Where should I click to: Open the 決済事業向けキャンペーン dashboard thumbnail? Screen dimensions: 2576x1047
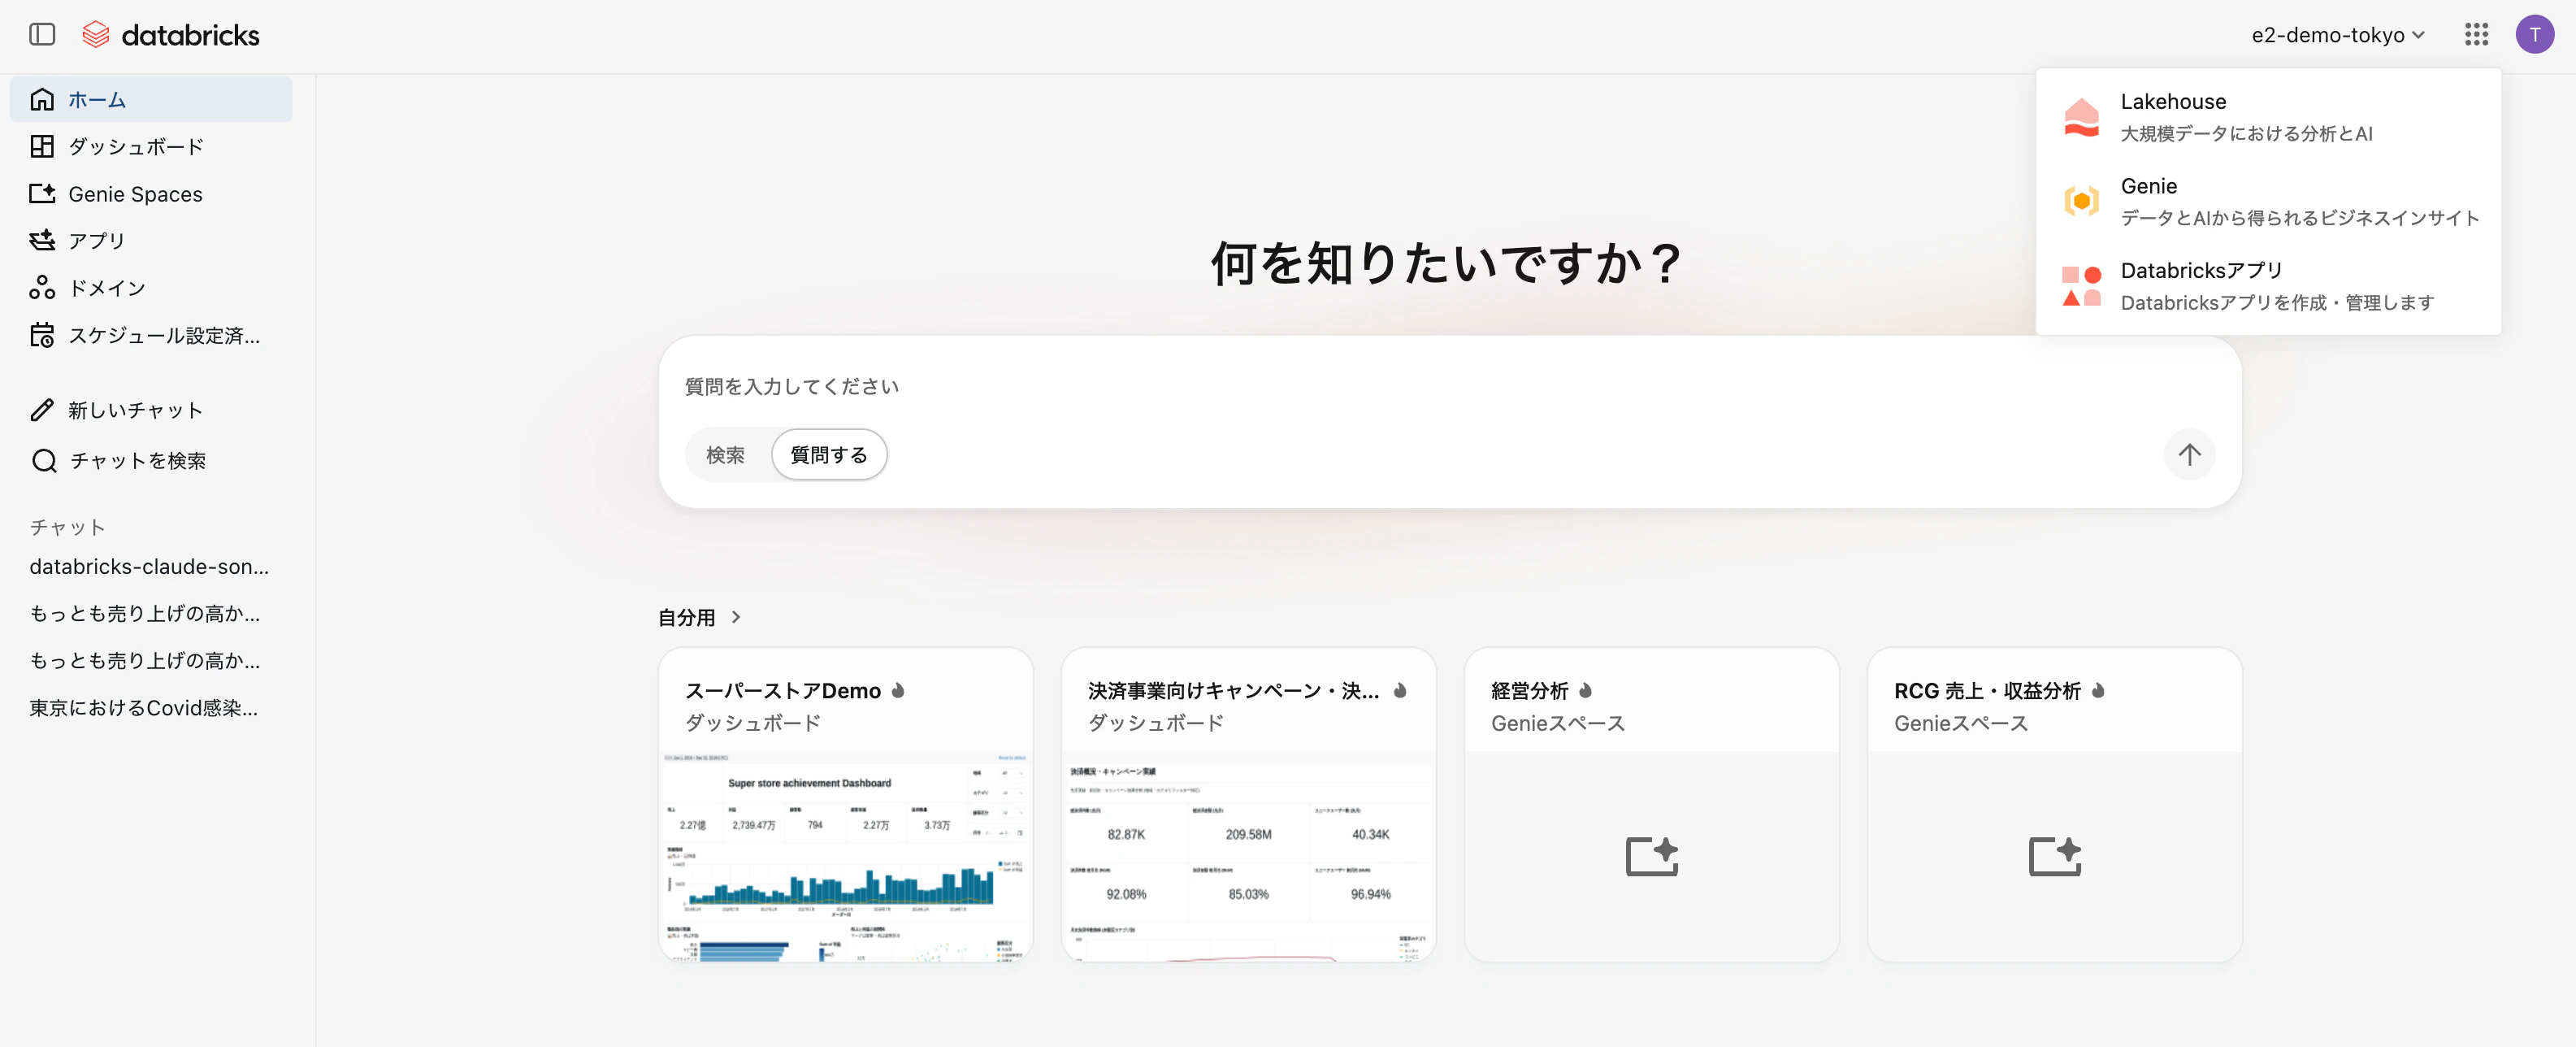(1248, 856)
